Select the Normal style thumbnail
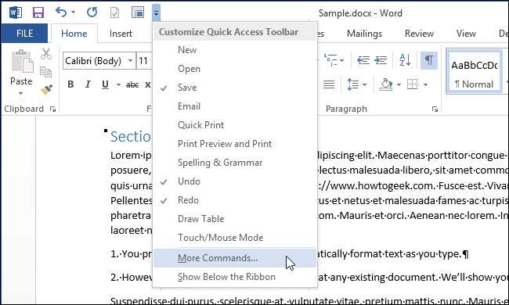The image size is (509, 305). tap(474, 71)
